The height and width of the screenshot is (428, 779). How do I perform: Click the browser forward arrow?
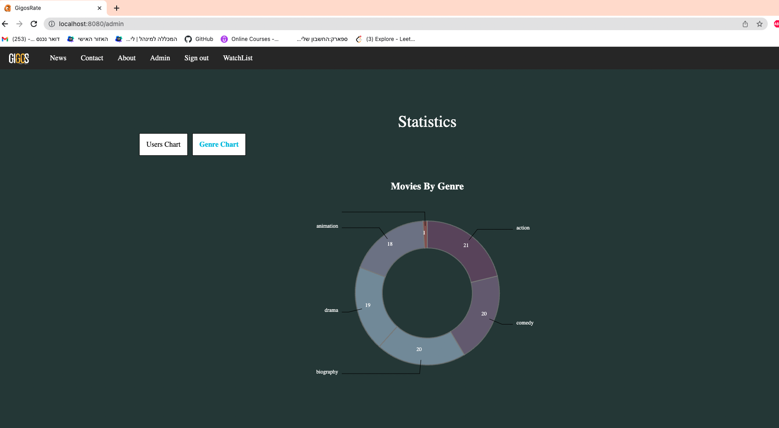(19, 24)
